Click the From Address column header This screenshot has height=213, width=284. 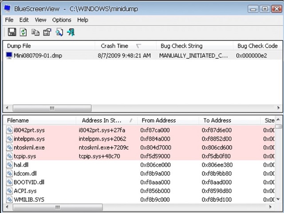pyautogui.click(x=158, y=120)
